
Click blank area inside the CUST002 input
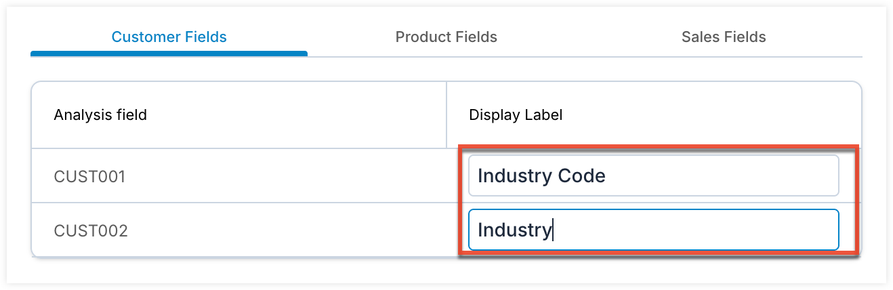(698, 230)
